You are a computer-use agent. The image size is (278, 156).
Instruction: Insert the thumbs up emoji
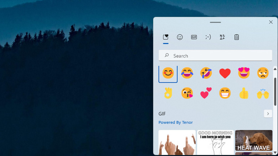coord(244,93)
